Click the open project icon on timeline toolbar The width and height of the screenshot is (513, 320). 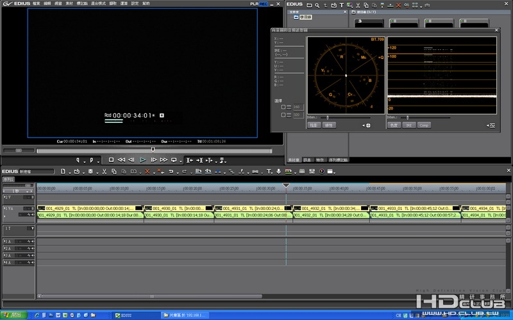tap(76, 172)
